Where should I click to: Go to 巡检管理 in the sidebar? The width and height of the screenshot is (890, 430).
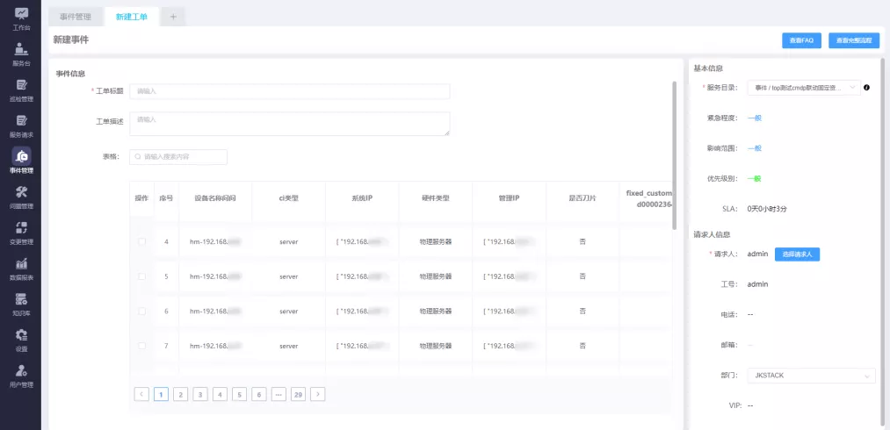tap(21, 86)
